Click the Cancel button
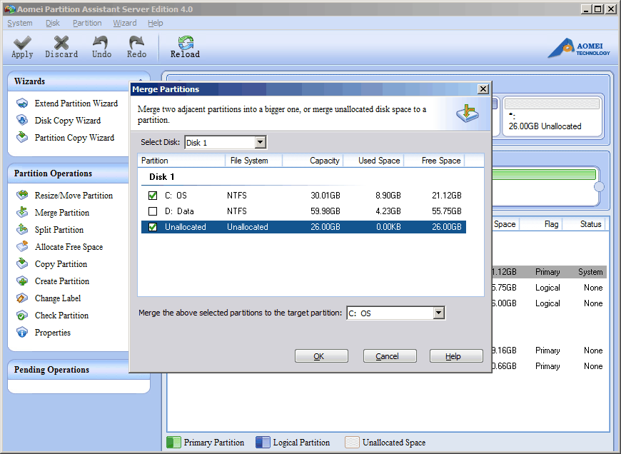The image size is (621, 454). pyautogui.click(x=390, y=356)
